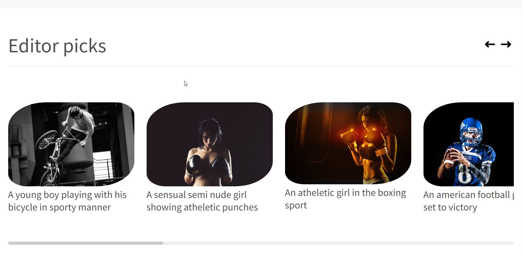This screenshot has height=259, width=522.
Task: Open the American football player photo
Action: (469, 144)
